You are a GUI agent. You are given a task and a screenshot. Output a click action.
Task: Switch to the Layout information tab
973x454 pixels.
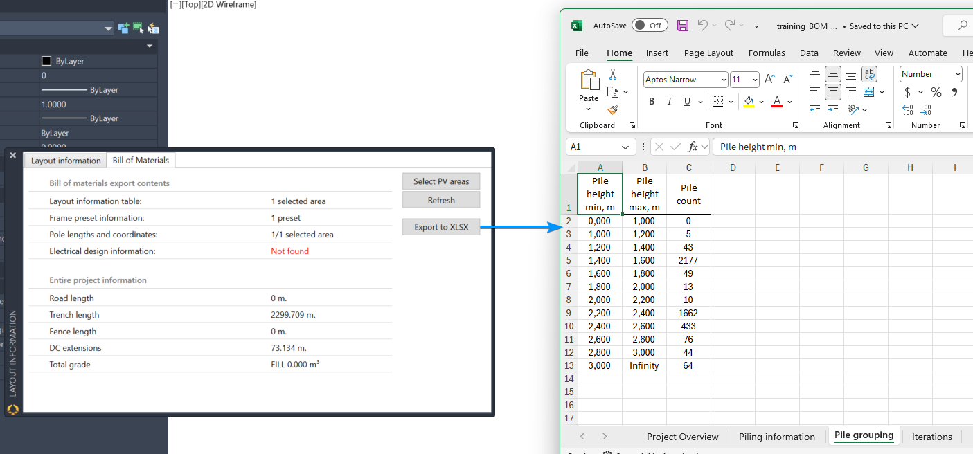click(64, 160)
